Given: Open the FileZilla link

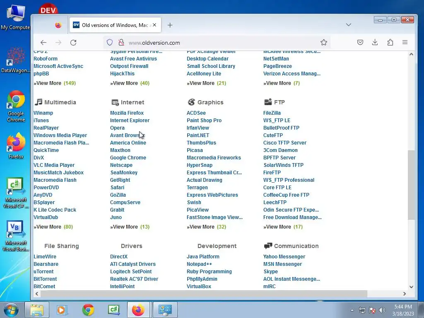Looking at the screenshot, I should coord(272,113).
